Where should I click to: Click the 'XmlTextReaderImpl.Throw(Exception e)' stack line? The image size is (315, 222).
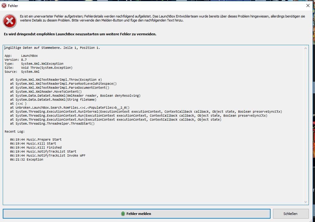point(56,80)
